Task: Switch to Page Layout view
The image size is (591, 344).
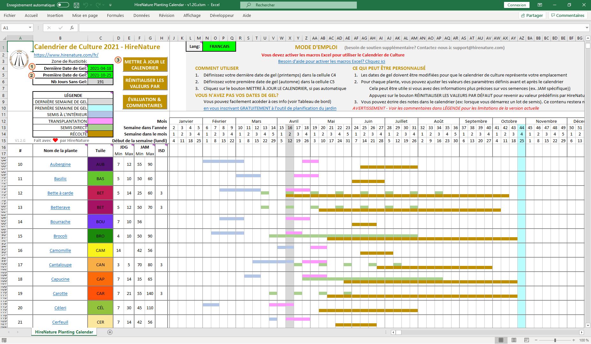Action: tap(514, 340)
